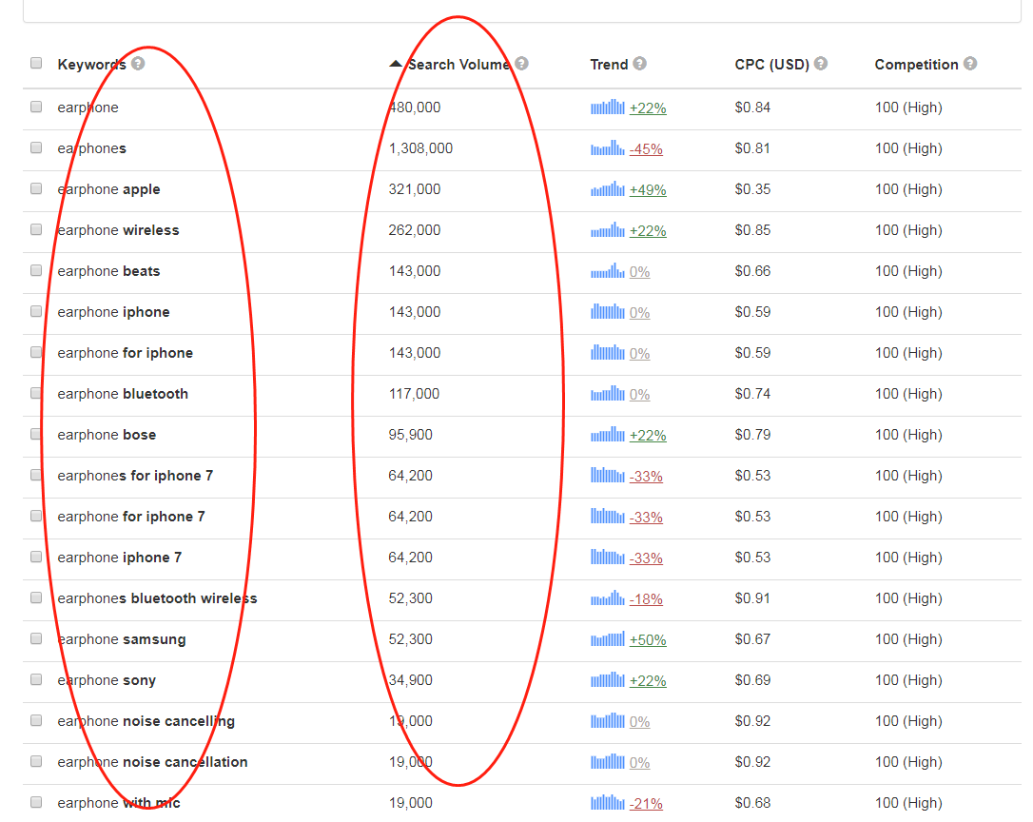This screenshot has width=1033, height=822.
Task: Open the +50% trend link for samsung
Action: (648, 639)
